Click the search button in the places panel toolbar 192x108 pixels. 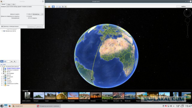tap(2, 61)
